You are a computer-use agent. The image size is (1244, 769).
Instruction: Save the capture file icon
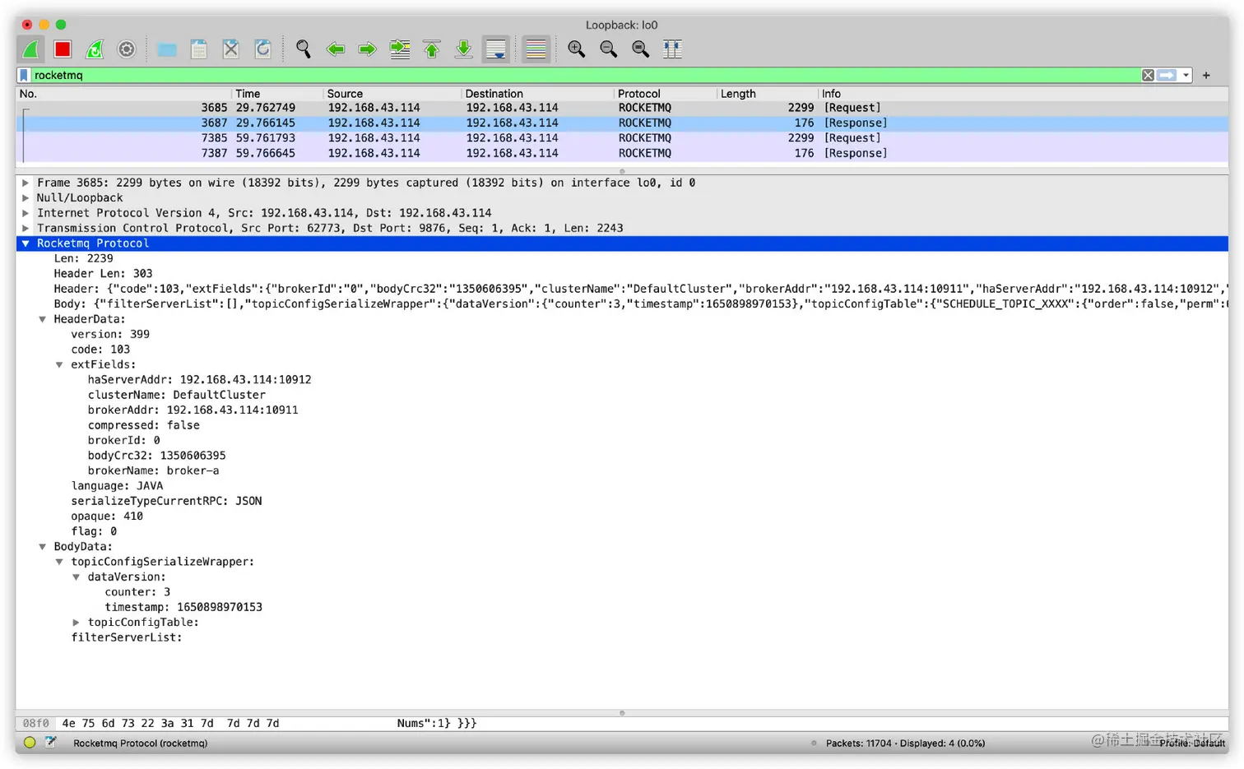(199, 49)
